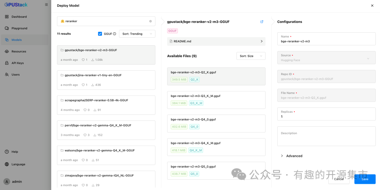
Task: Select gpustack/jina-reranker-v1-tiny-en-GGUF result
Action: [106, 80]
